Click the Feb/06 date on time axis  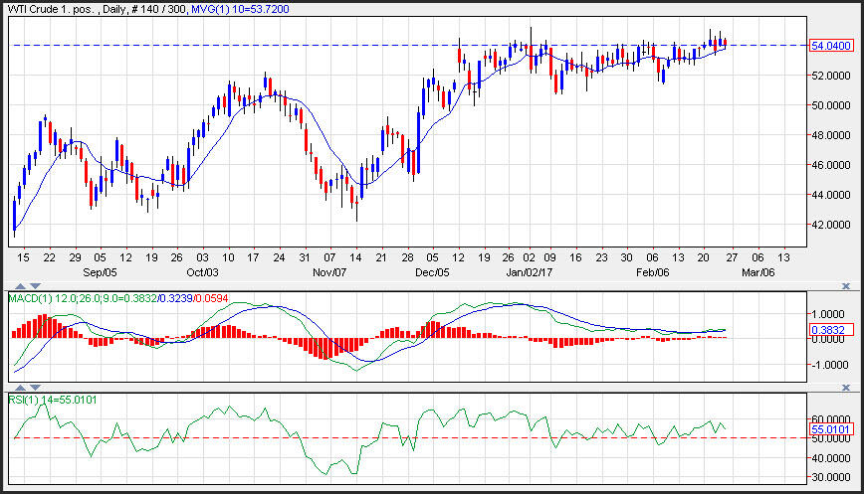click(x=652, y=271)
